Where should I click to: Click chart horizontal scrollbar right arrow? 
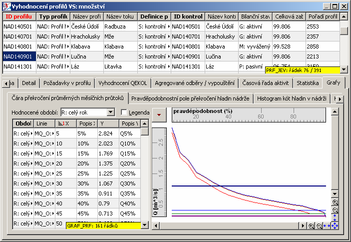tap(303, 225)
